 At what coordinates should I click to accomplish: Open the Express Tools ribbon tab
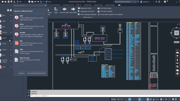(x=98, y=5)
